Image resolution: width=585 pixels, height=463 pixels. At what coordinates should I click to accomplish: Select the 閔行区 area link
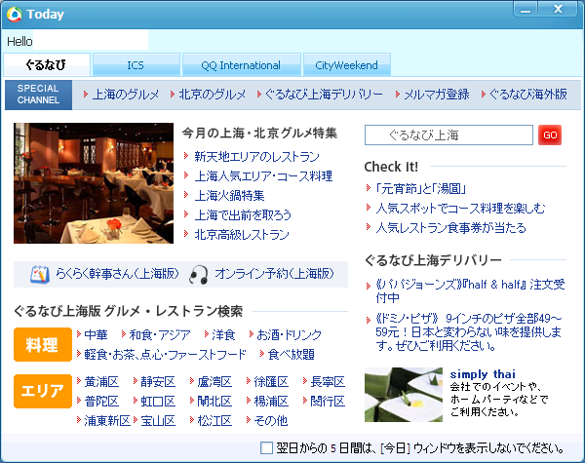(x=328, y=401)
